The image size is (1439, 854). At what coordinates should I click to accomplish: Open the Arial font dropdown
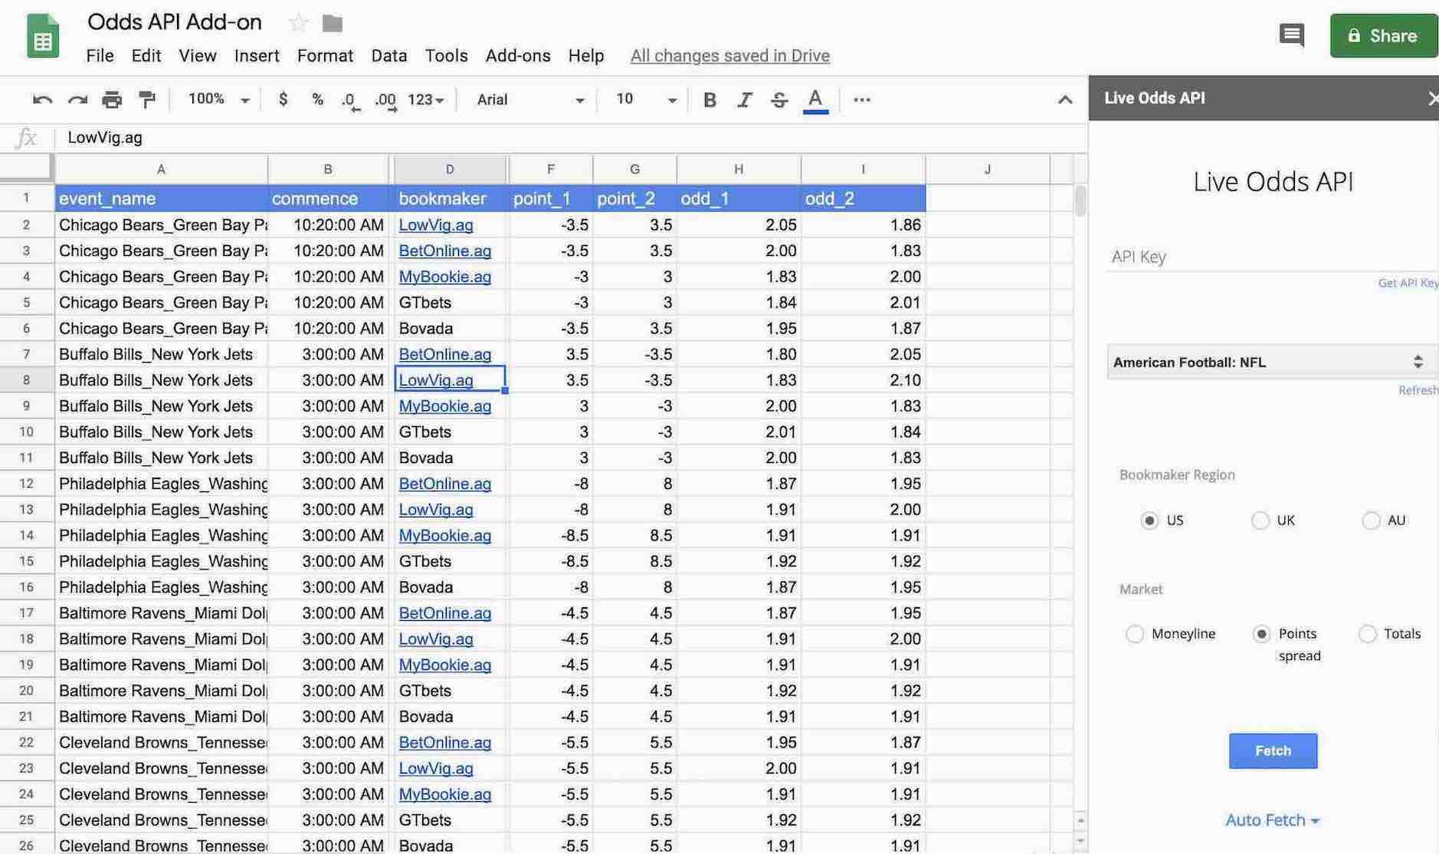coord(530,100)
